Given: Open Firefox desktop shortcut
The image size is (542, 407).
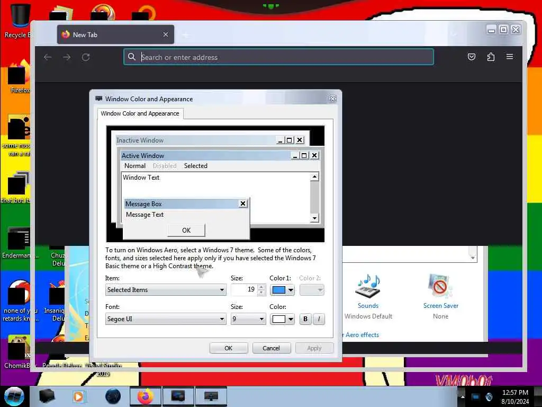Looking at the screenshot, I should [19, 77].
